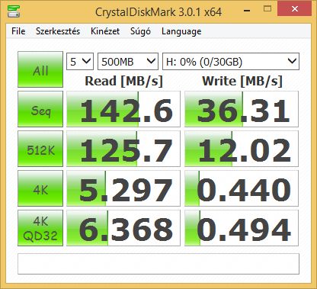317x289 pixels.
Task: Click the Read [MB/s] column header
Action: tap(123, 82)
